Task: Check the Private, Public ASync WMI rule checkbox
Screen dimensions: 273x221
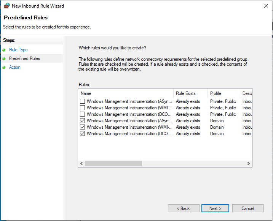Action: click(82, 101)
